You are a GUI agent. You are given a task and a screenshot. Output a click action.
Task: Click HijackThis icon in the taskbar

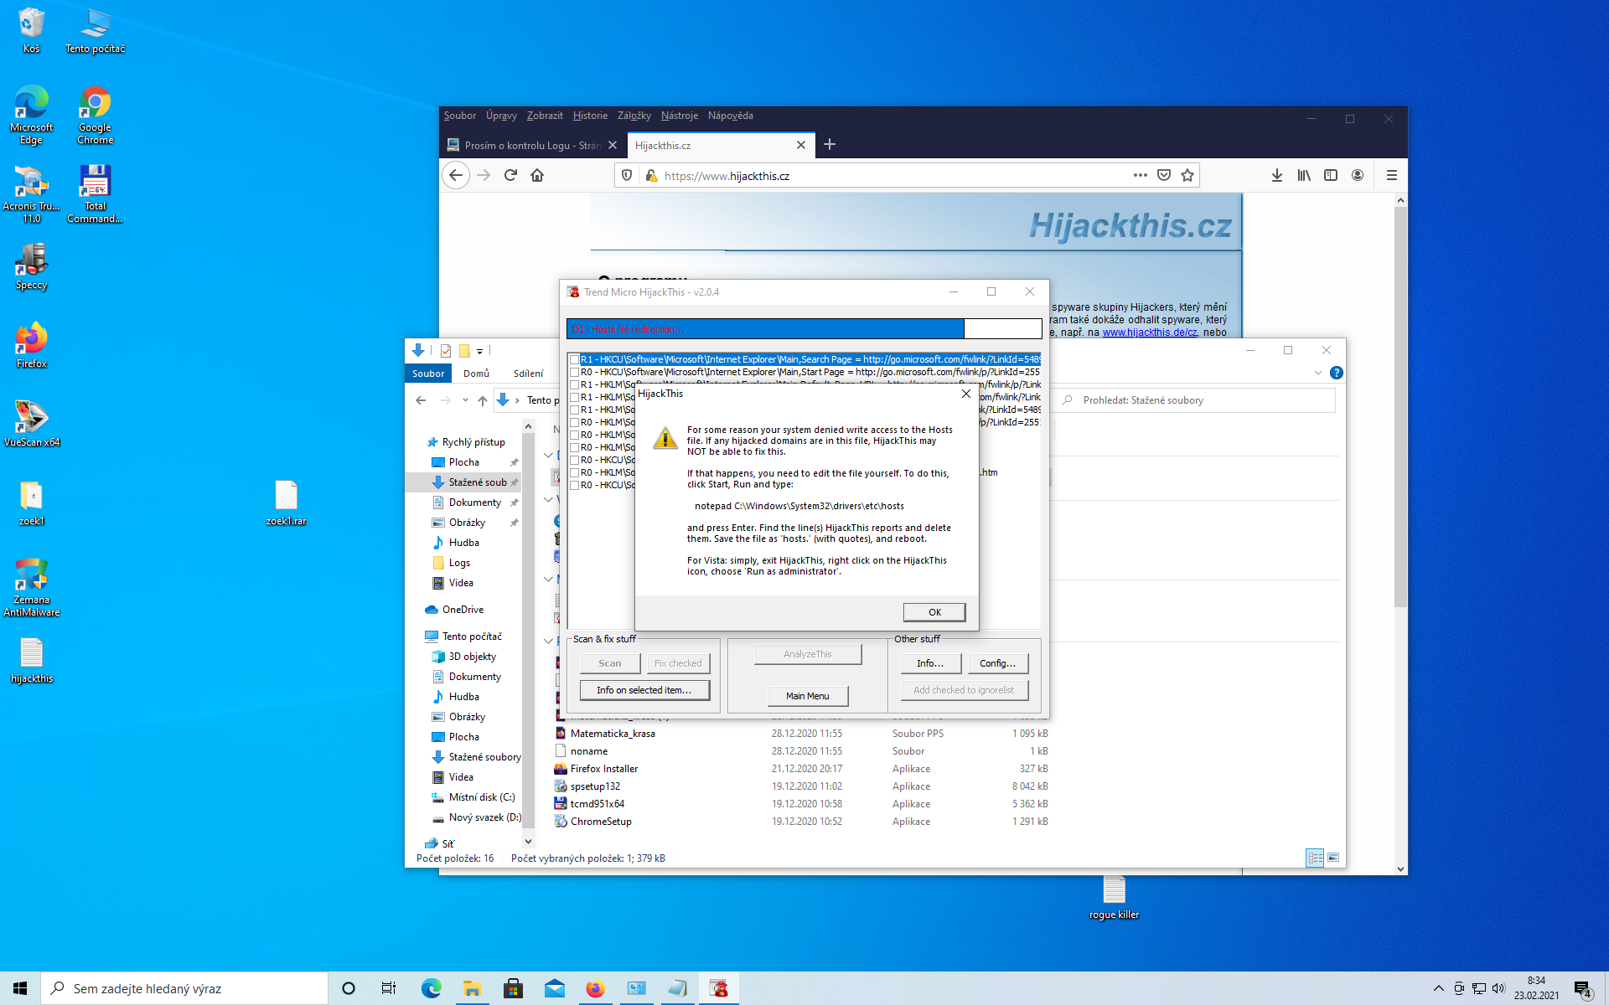(x=718, y=988)
